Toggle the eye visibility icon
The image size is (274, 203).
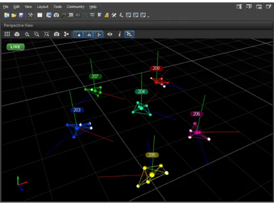[110, 34]
